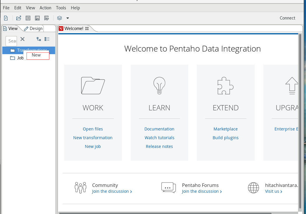Click the Pentaho Forums heading text
Screen dimensions: 306x214
coord(200,185)
